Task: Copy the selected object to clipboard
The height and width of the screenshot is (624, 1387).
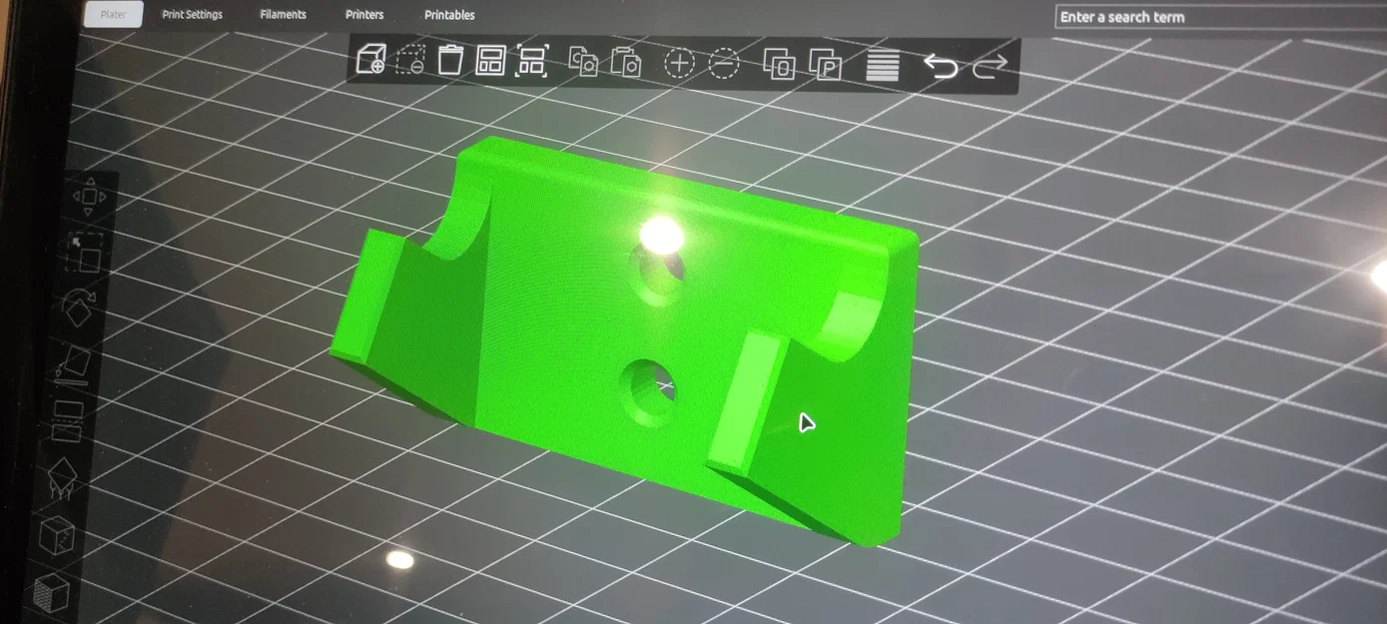Action: click(x=583, y=62)
